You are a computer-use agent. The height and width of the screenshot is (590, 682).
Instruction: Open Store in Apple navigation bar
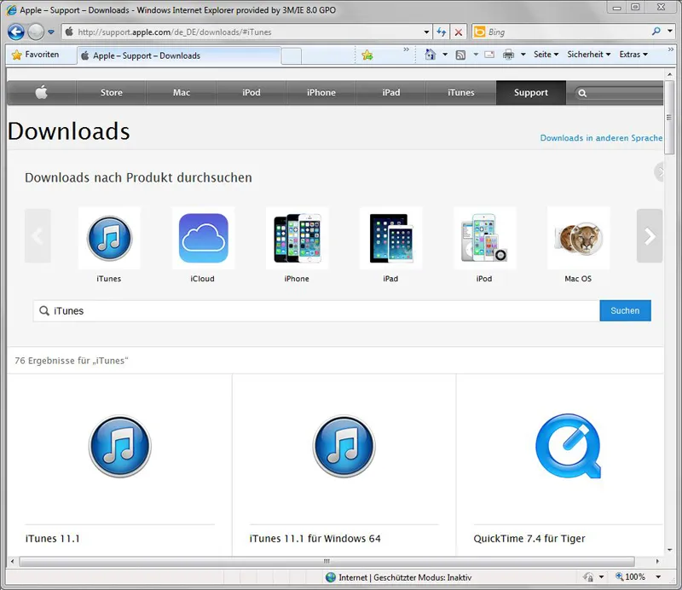click(112, 92)
